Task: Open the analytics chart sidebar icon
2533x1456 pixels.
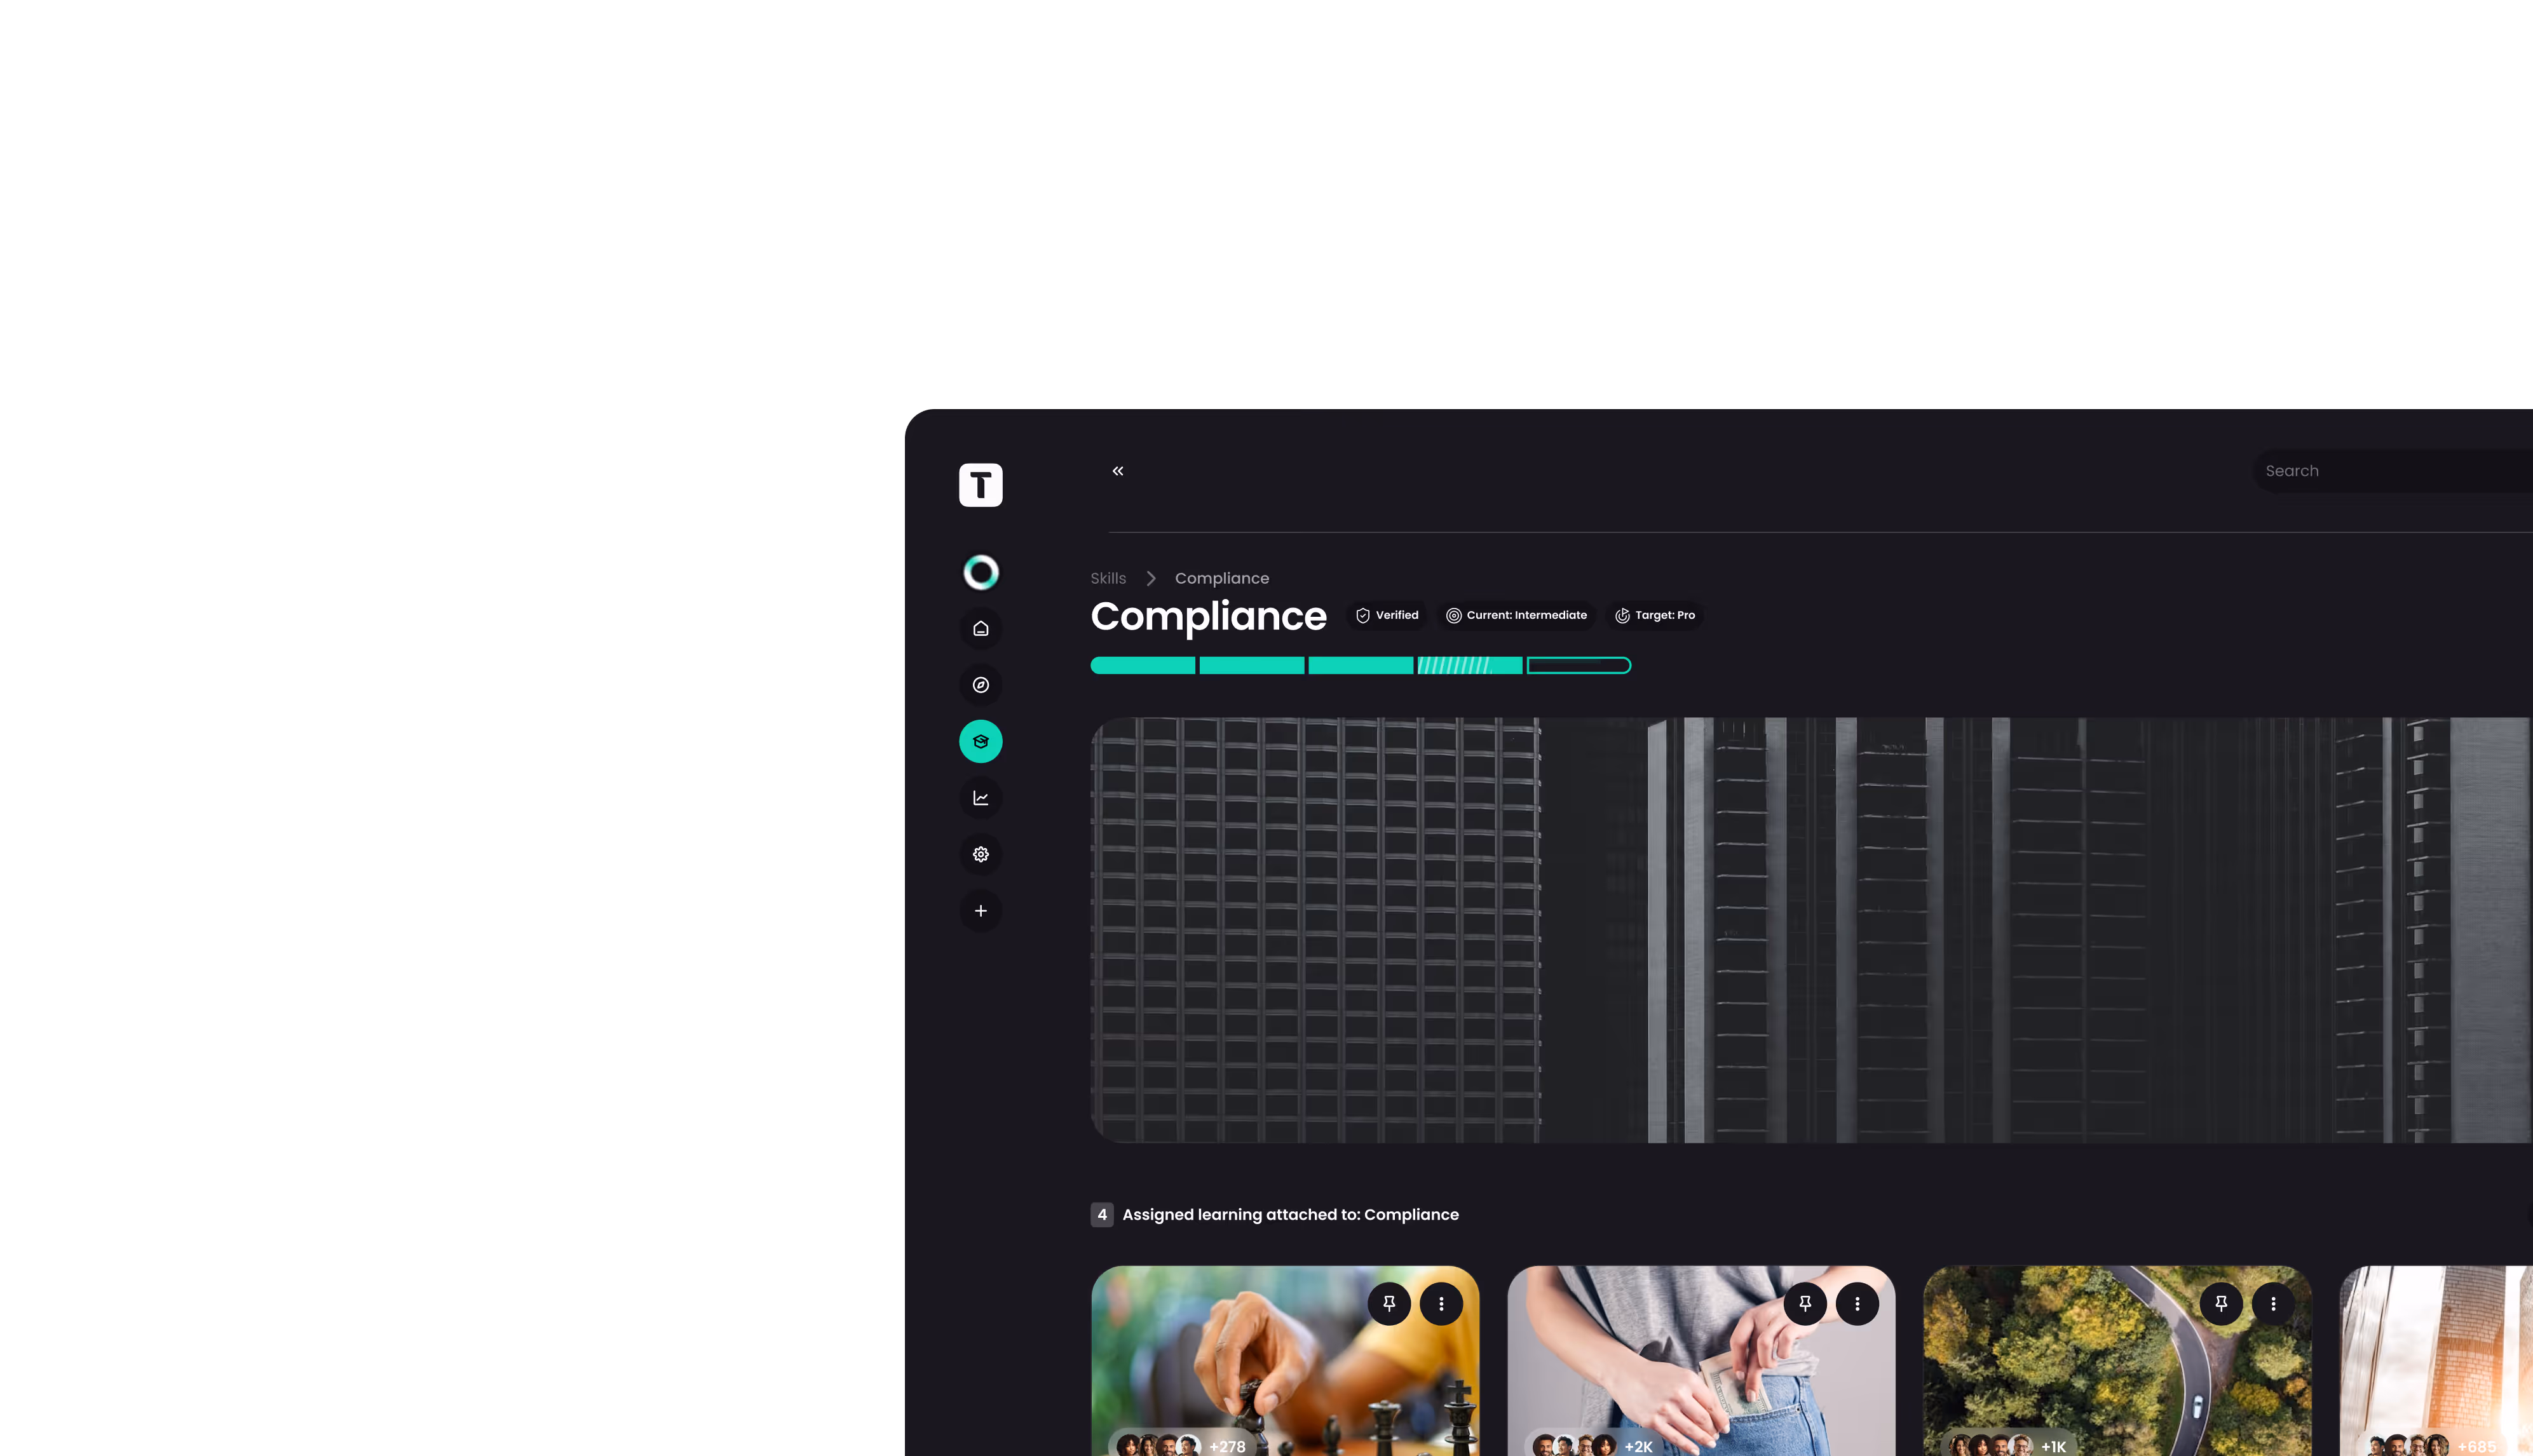Action: 981,798
